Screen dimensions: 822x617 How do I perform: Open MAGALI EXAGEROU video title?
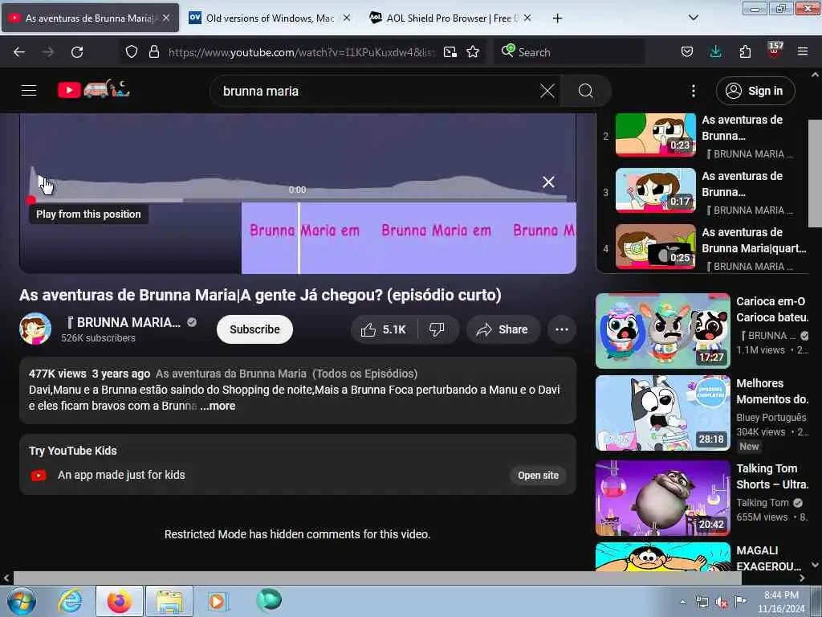coord(769,558)
